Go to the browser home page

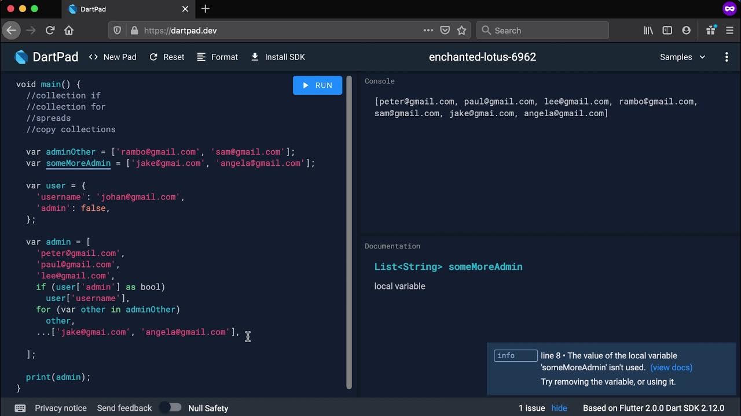[69, 30]
